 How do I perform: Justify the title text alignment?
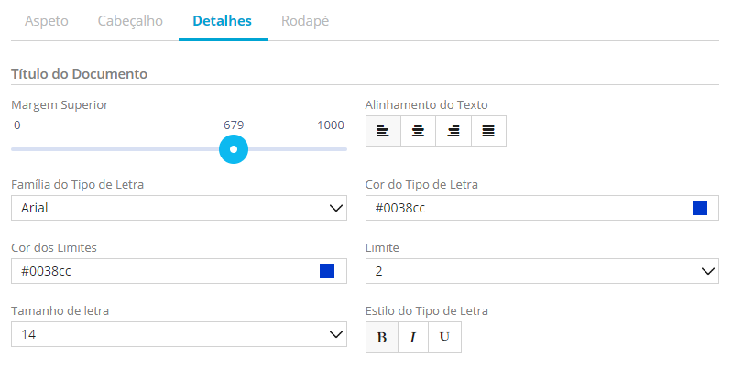click(x=488, y=131)
